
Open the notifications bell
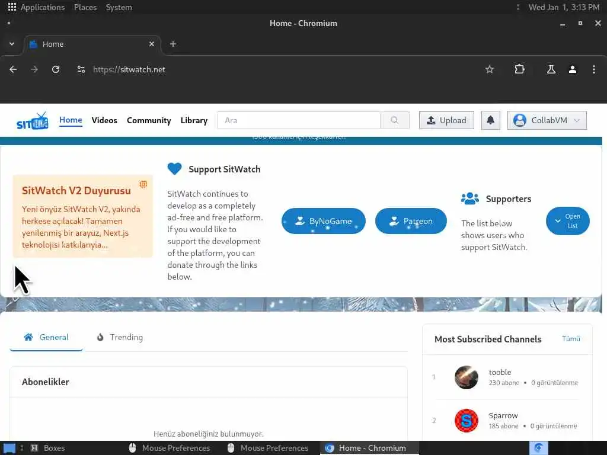point(490,120)
